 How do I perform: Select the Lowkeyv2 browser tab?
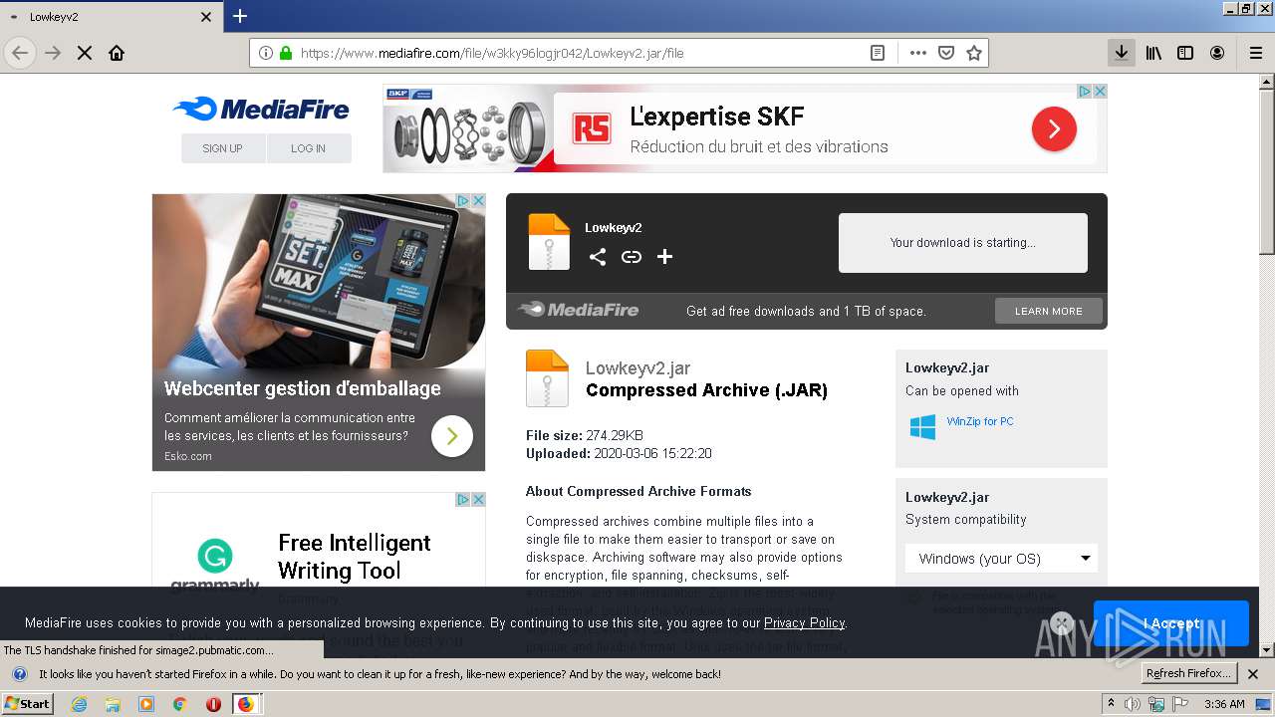[111, 17]
